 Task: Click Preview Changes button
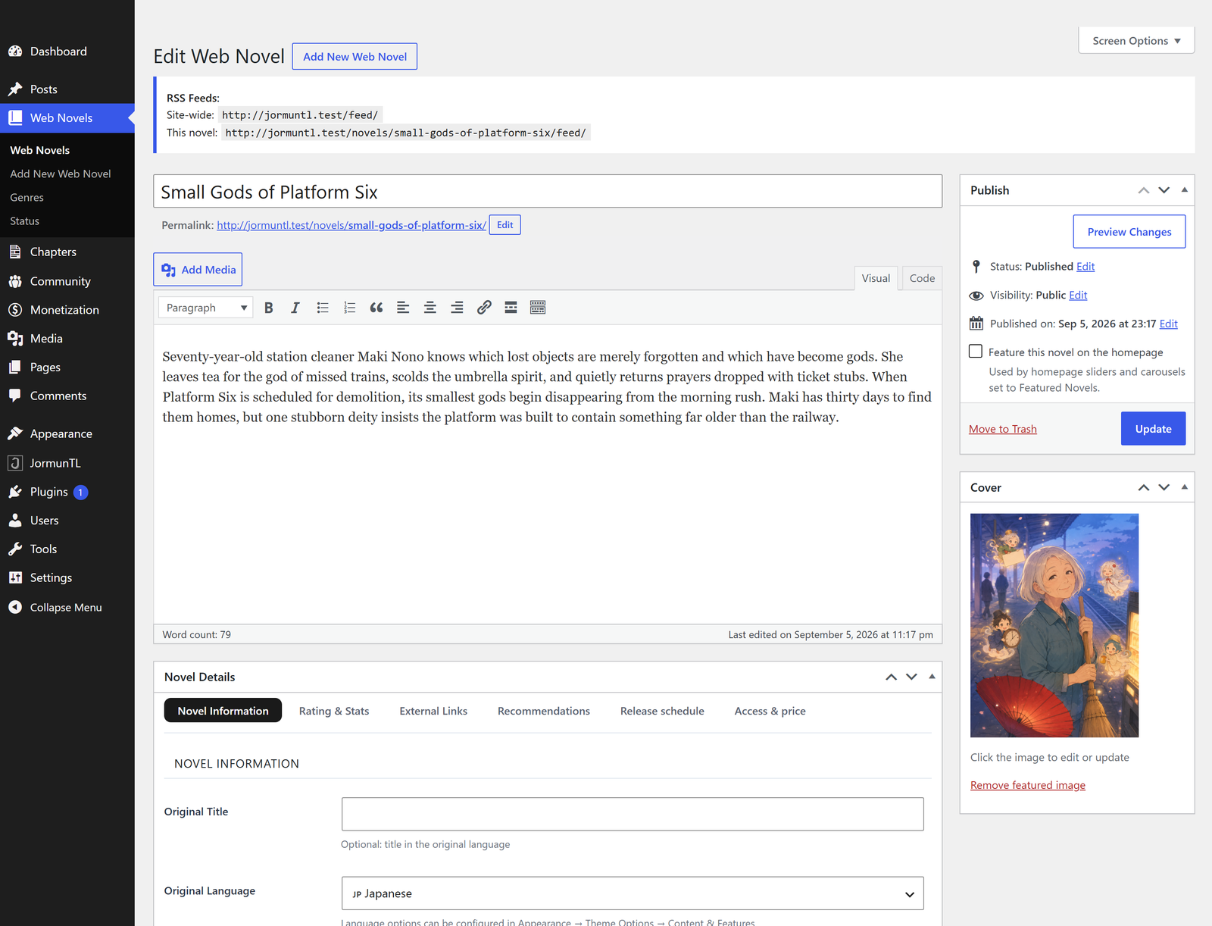1129,232
